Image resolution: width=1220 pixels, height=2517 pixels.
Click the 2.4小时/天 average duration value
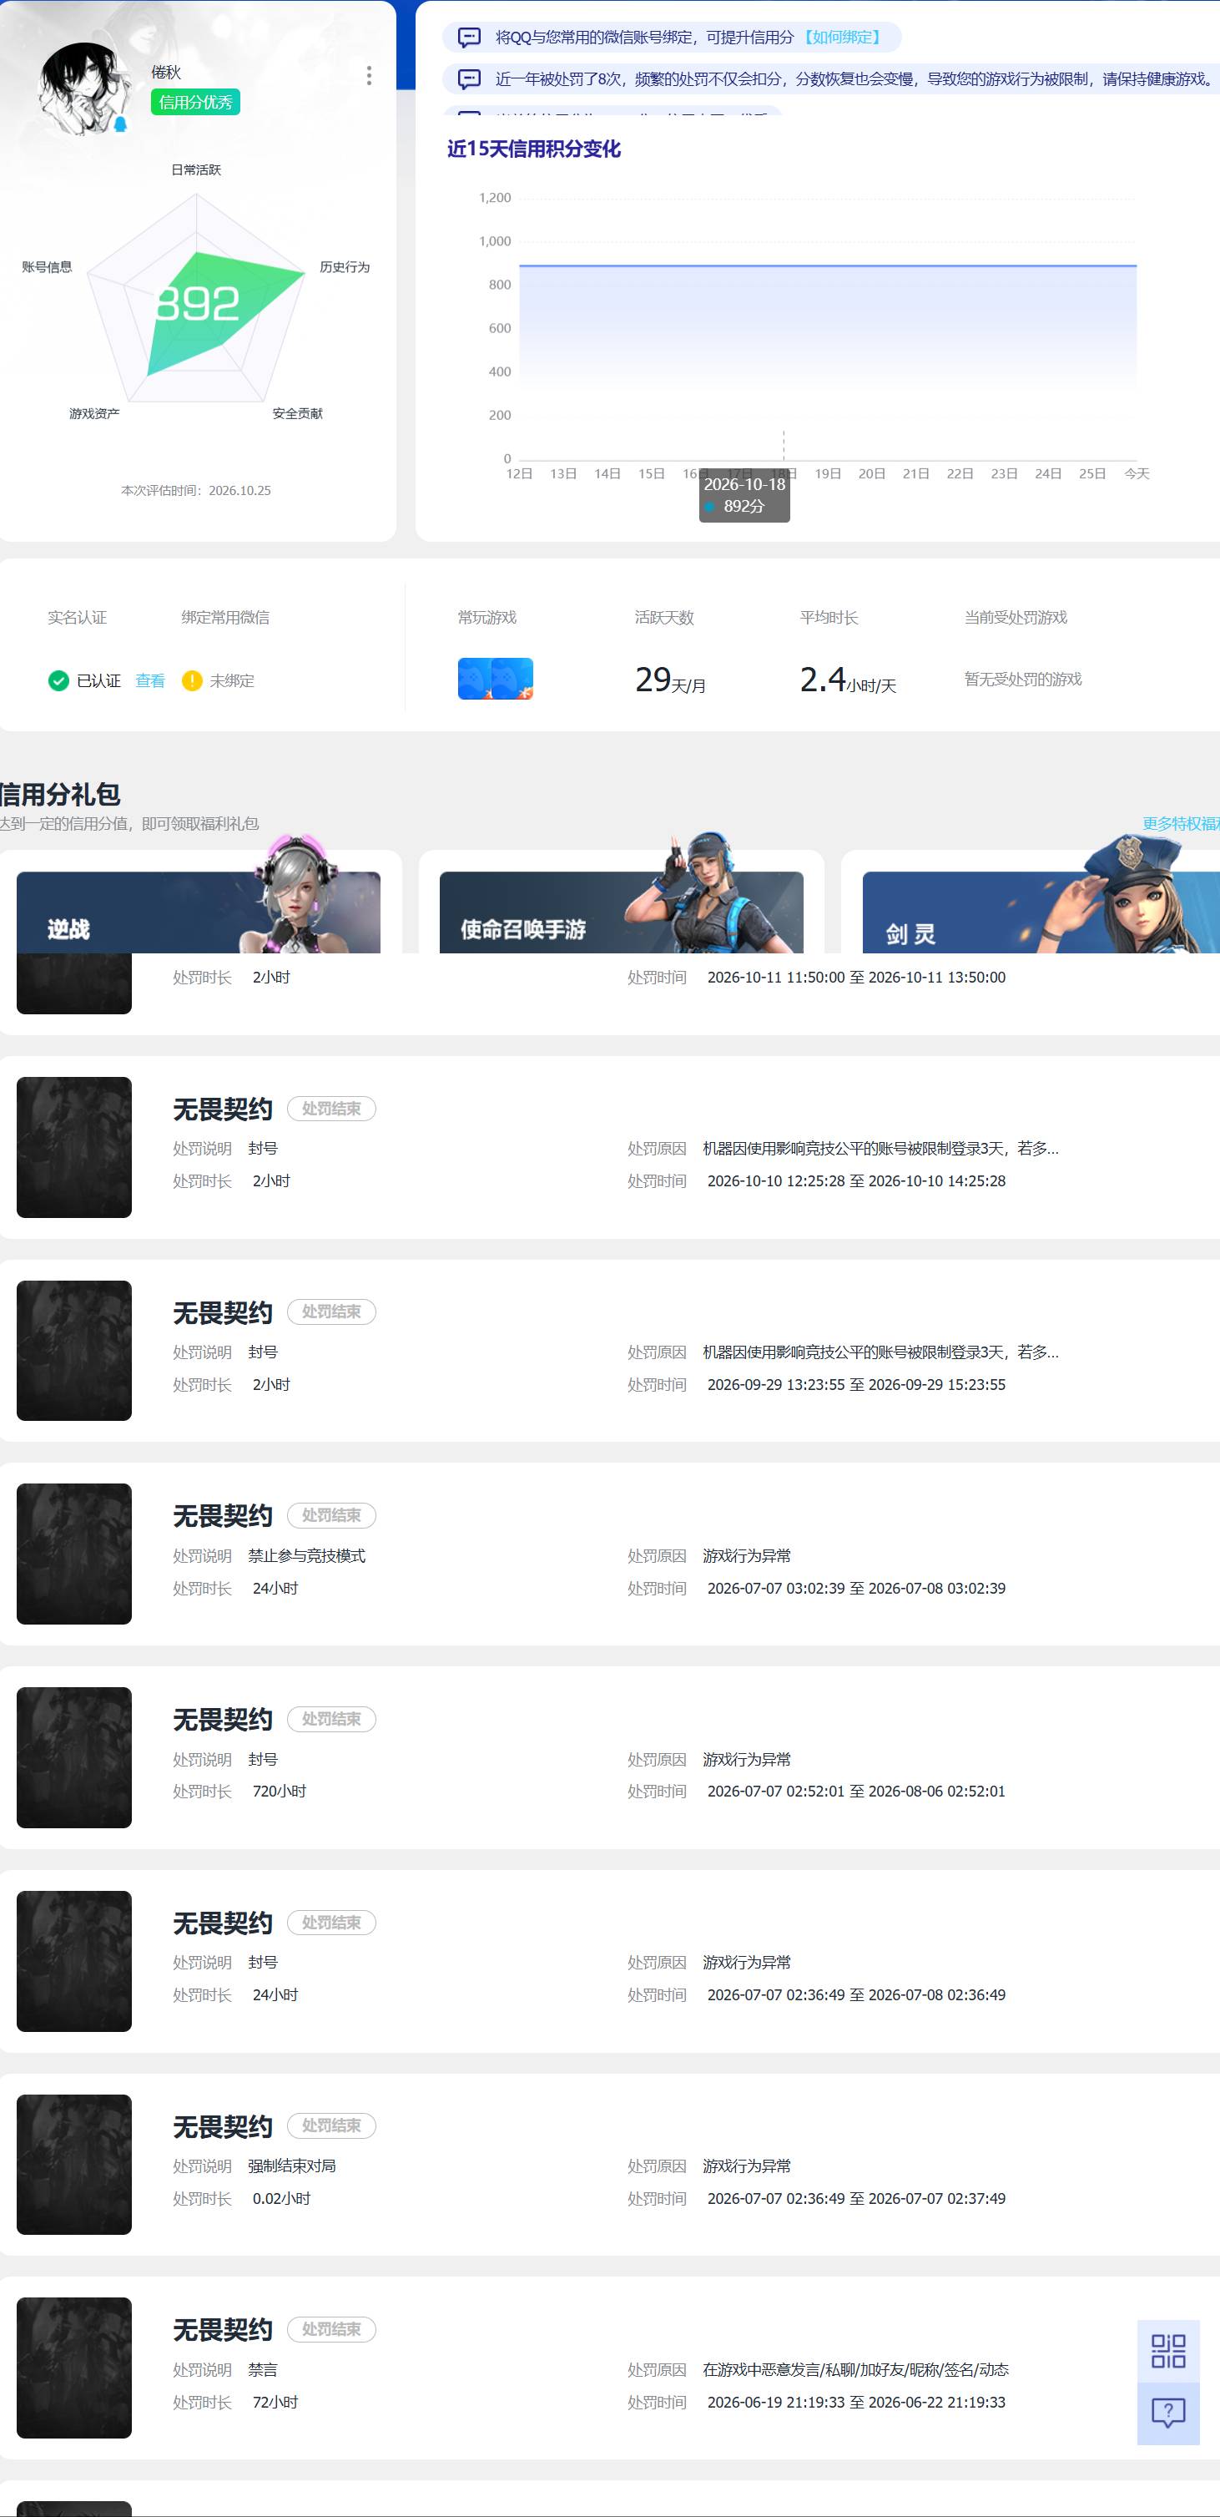point(848,680)
